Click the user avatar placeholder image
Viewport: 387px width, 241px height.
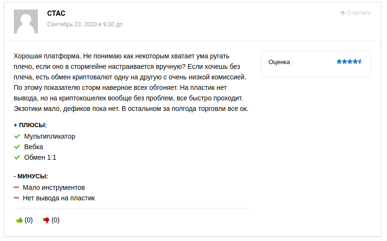tap(26, 21)
